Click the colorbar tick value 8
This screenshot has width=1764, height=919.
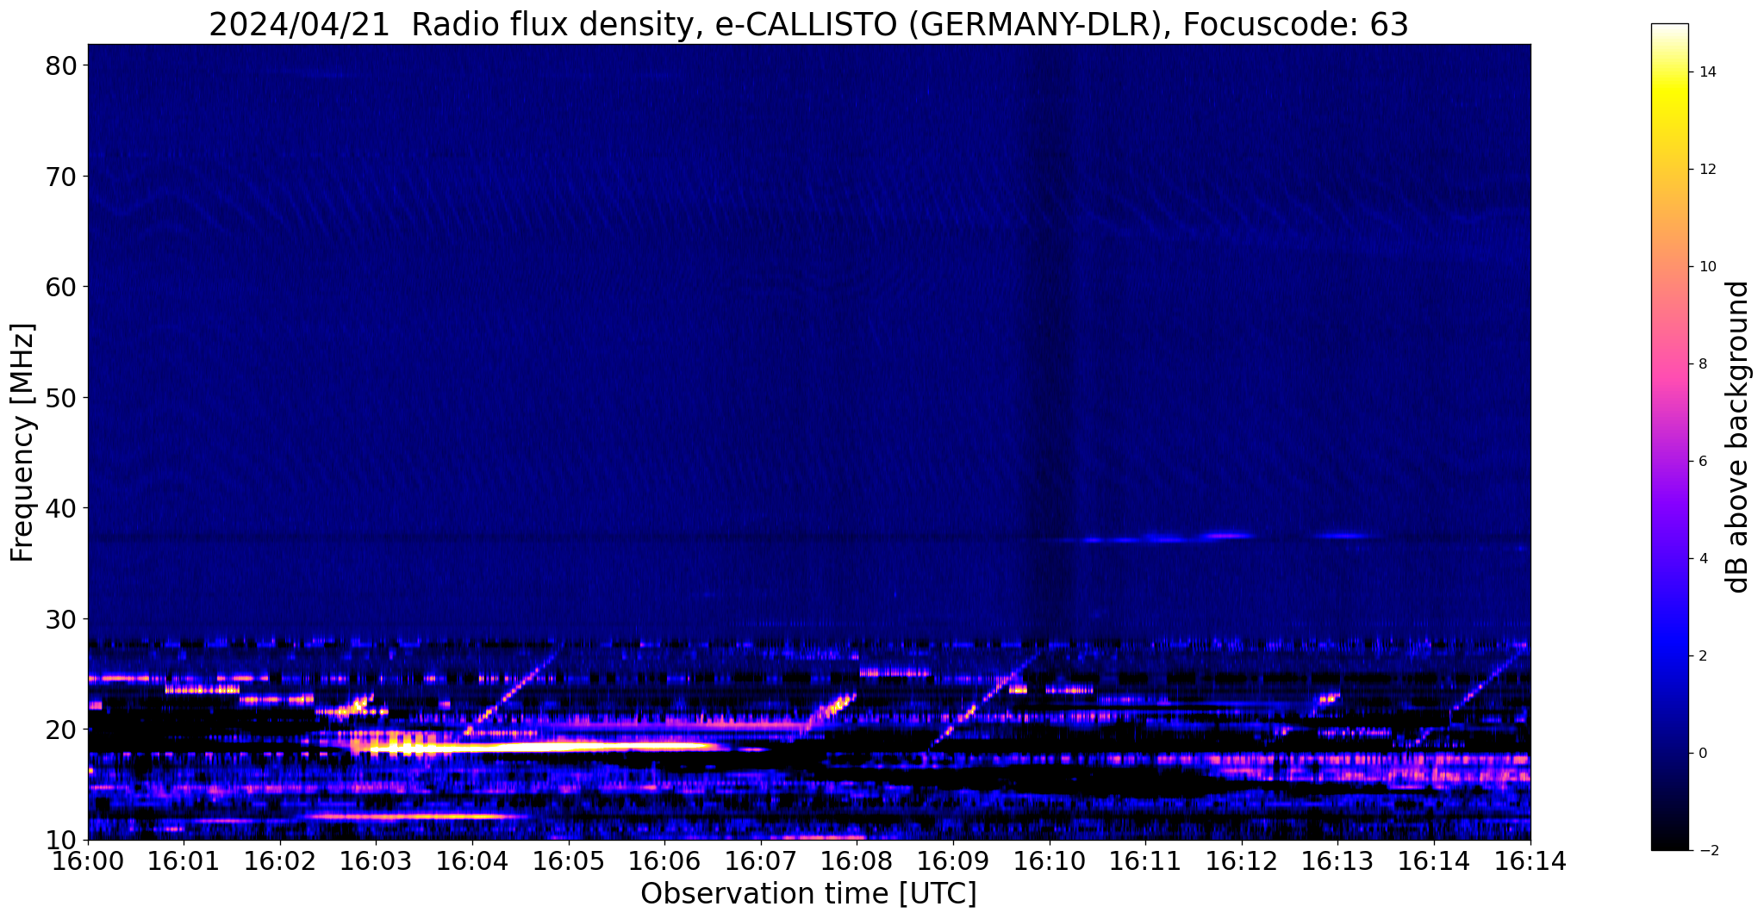(1703, 364)
